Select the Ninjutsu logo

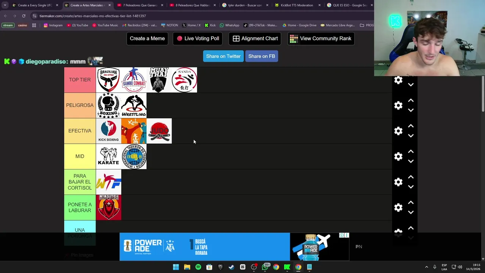click(x=108, y=207)
